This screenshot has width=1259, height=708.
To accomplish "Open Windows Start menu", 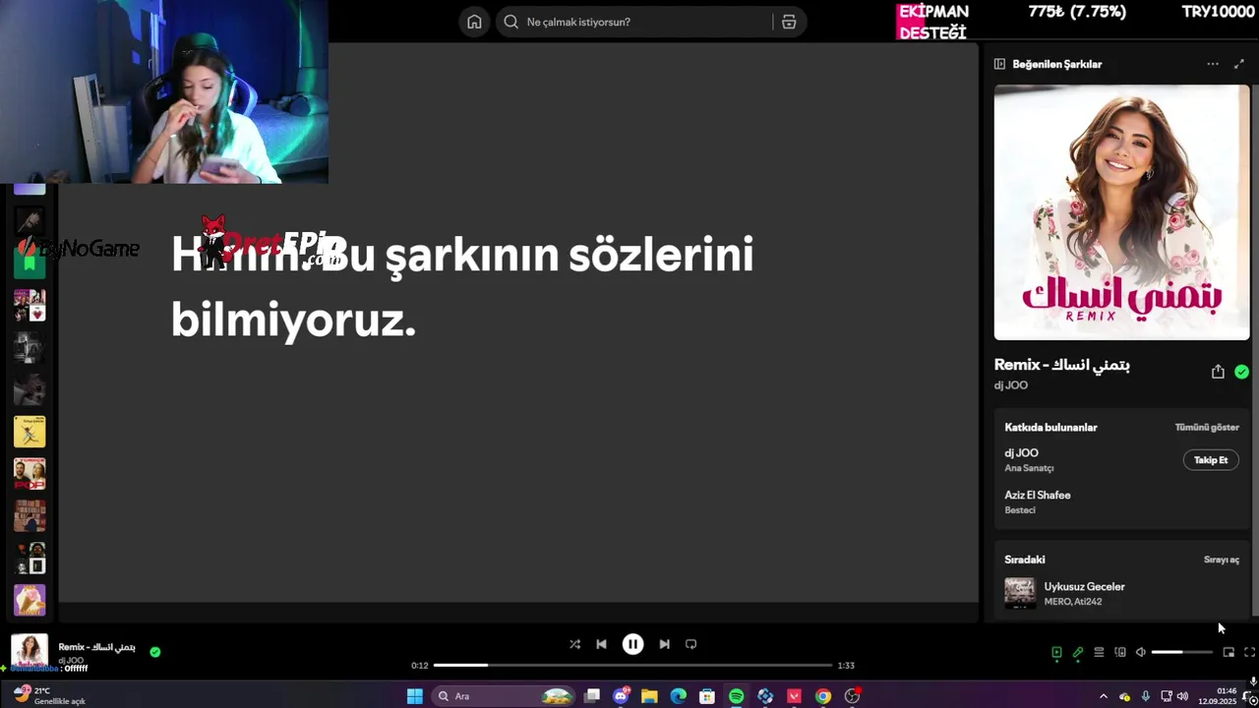I will click(x=415, y=696).
